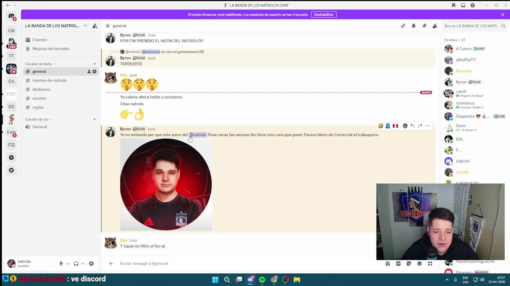Open natrolo profile photo attachment
The image size is (510, 286).
[166, 185]
